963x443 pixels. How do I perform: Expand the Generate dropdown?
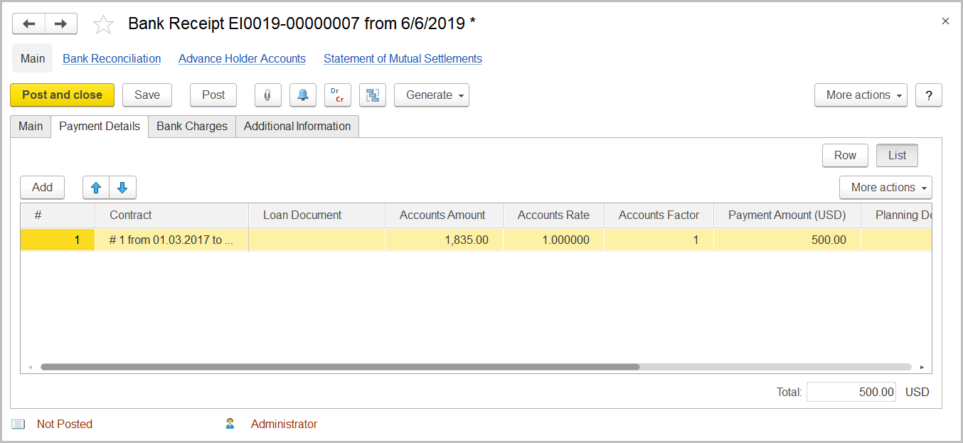432,95
